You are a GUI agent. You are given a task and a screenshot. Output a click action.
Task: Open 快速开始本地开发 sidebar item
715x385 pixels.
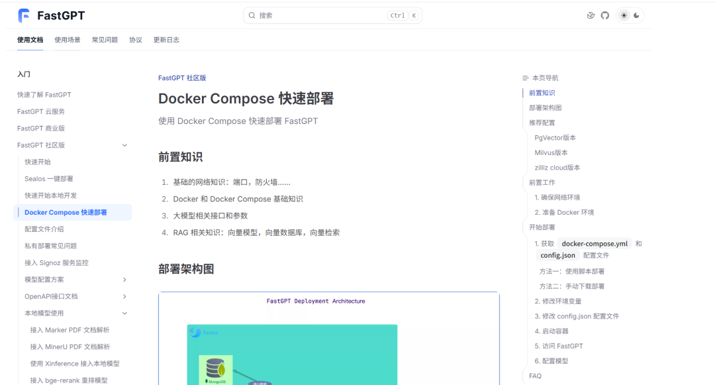click(50, 195)
